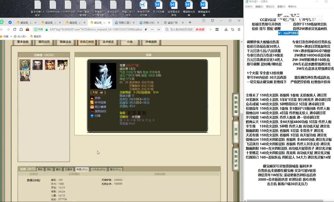Switch to the 装备法宝 tab
Screen dimensions: 334x202
[x=65, y=42]
